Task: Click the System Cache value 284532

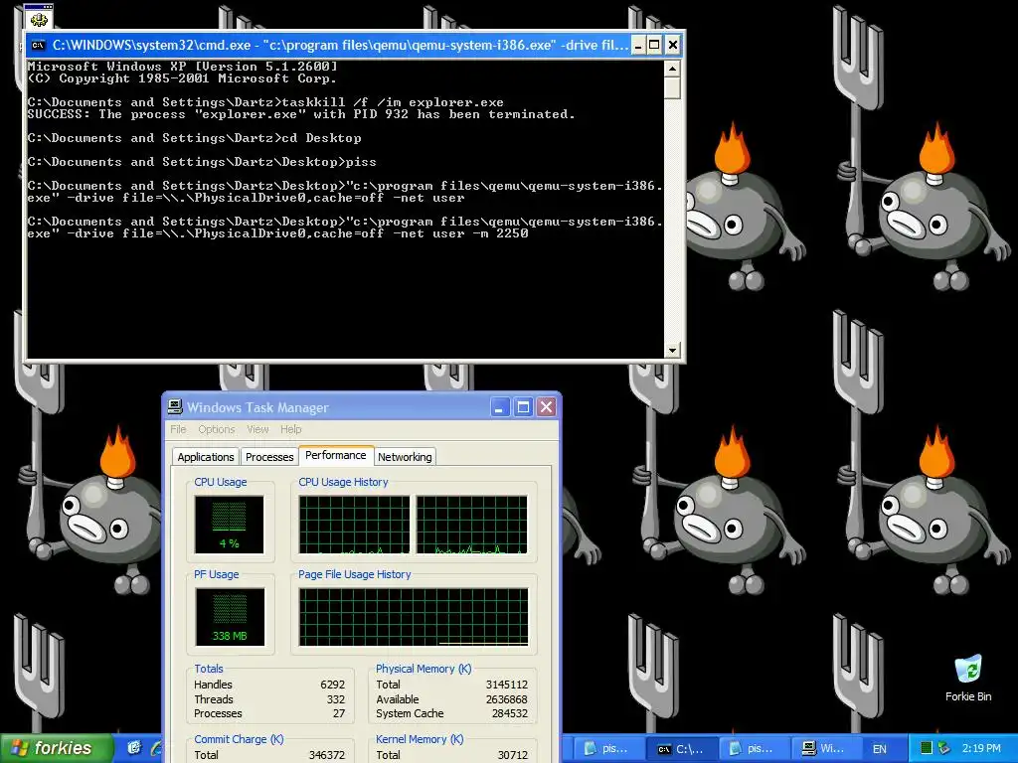Action: coord(510,713)
